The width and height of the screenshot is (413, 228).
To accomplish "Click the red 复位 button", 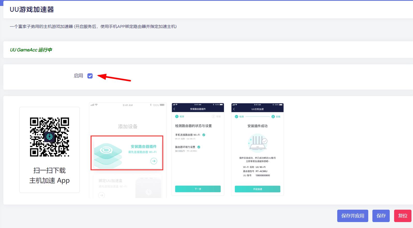I will (403, 216).
